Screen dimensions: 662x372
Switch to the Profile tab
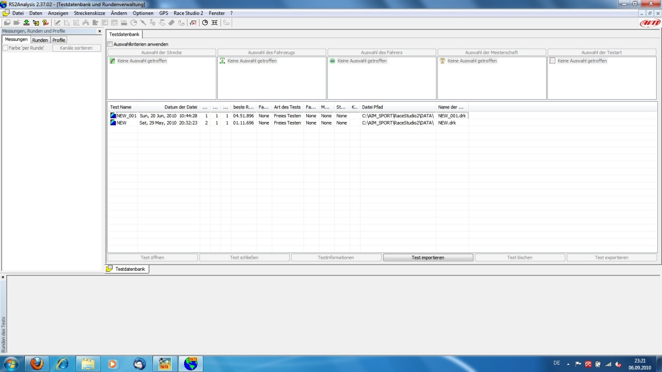click(x=59, y=40)
